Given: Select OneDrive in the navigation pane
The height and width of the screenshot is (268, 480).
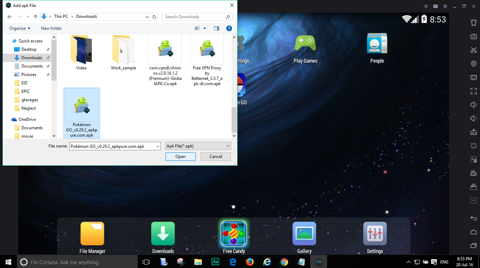Looking at the screenshot, I should tap(27, 119).
